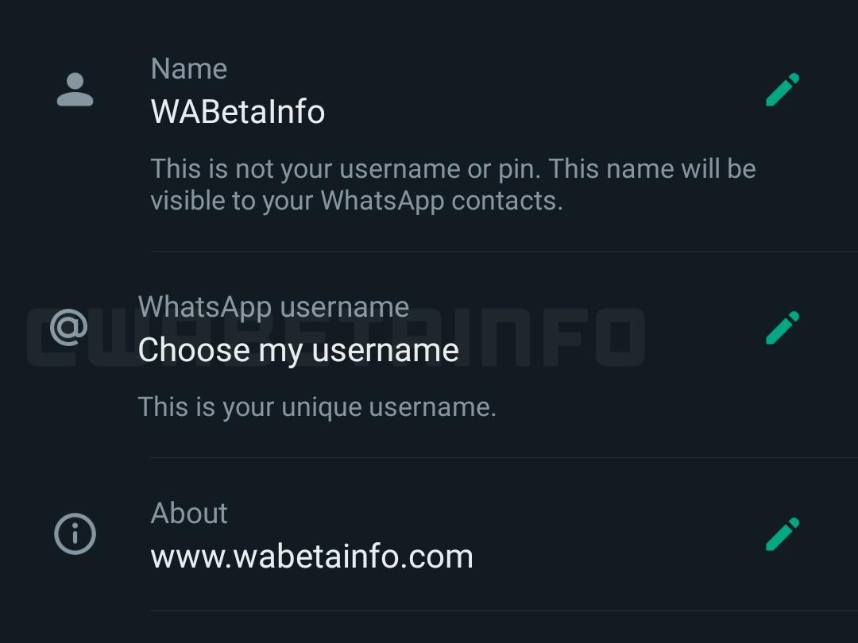Select the "WhatsApp username" label
The image size is (858, 643).
point(273,307)
